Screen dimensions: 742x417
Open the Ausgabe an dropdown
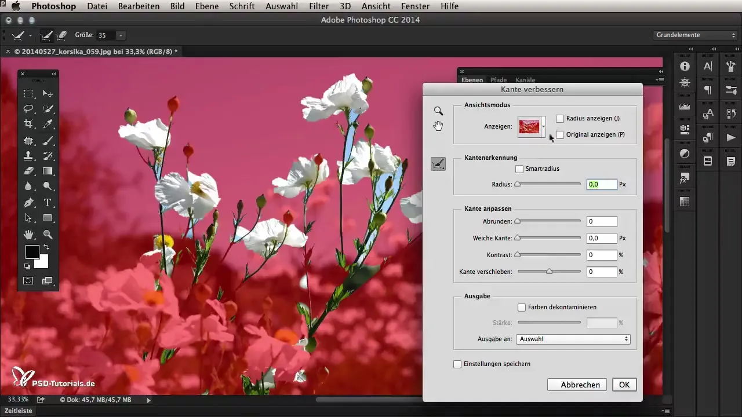(x=573, y=339)
